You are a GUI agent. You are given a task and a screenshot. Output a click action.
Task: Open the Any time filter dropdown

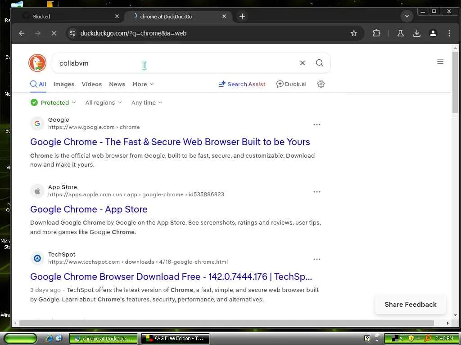coord(147,103)
